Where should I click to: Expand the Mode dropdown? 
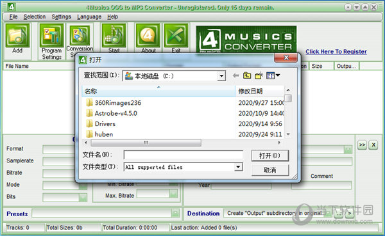point(83,185)
